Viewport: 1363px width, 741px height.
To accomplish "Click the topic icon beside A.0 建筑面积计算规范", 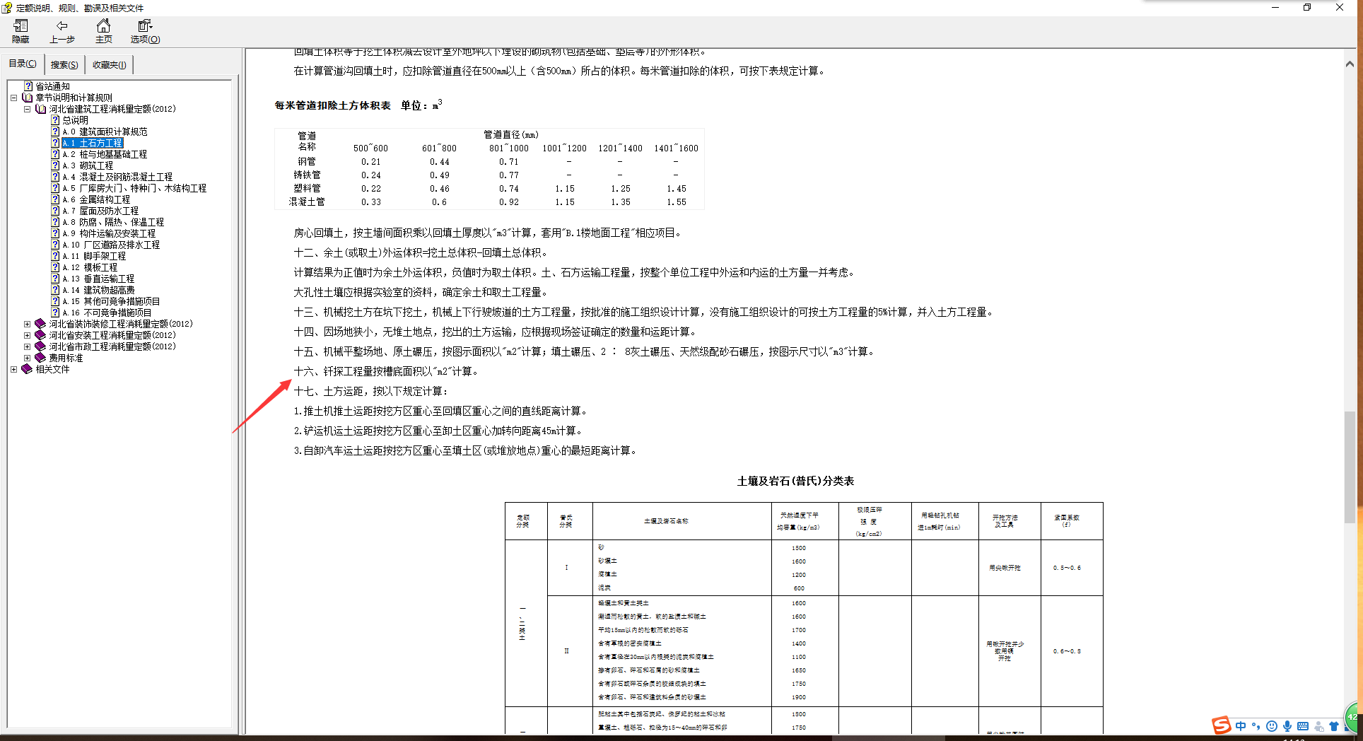I will click(55, 132).
